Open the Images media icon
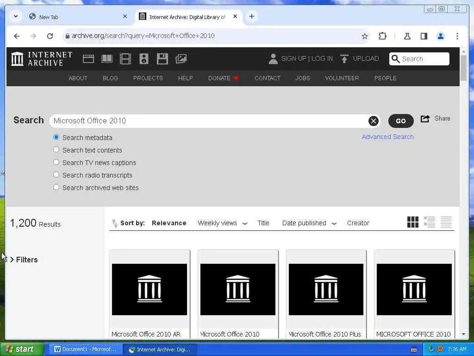 coord(181,59)
